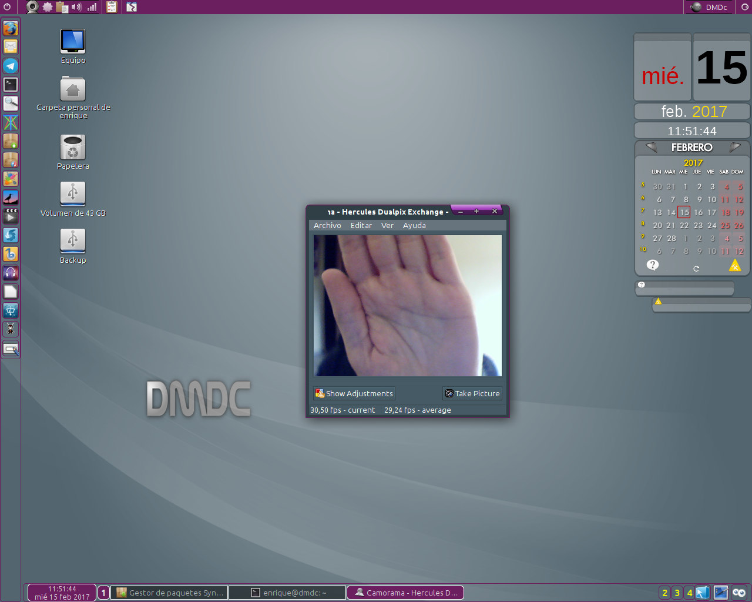Open the Editar menu in Camorama
The width and height of the screenshot is (752, 602).
pyautogui.click(x=361, y=226)
